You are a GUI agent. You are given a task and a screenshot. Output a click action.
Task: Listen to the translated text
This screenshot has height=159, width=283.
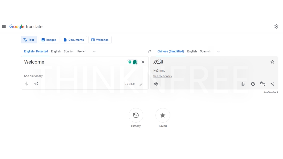pos(156,84)
